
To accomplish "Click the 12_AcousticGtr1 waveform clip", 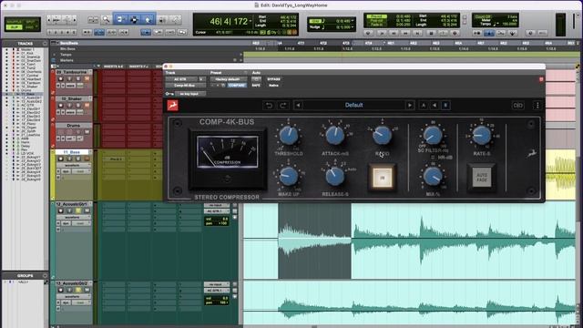I will pyautogui.click(x=409, y=241).
